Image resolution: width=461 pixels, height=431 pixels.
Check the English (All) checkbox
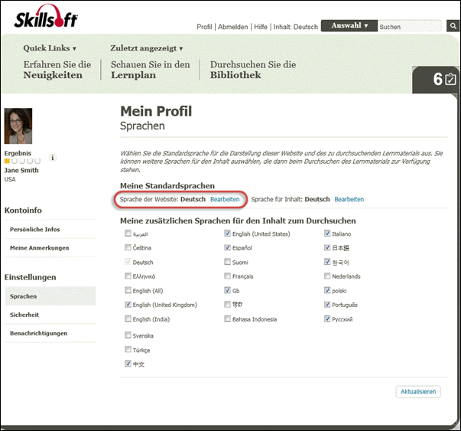128,290
